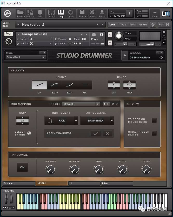Click the groove drag-to-host icon

click(x=161, y=57)
